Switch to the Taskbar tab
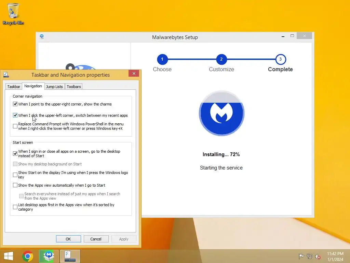Screen dimensions: 350x263 point(14,87)
